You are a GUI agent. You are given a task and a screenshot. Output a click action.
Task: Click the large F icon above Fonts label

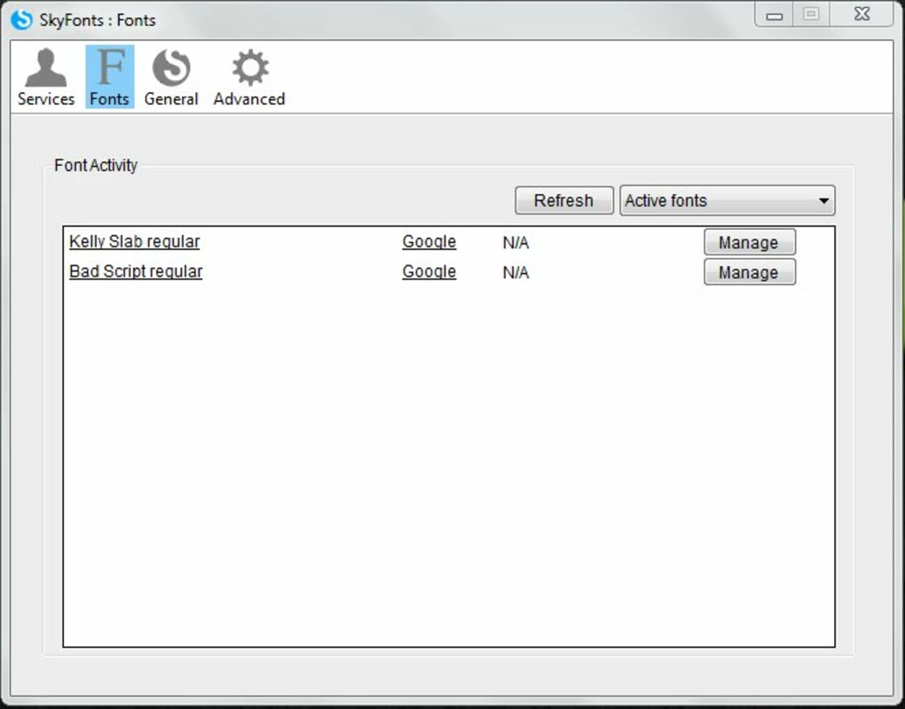pos(108,67)
